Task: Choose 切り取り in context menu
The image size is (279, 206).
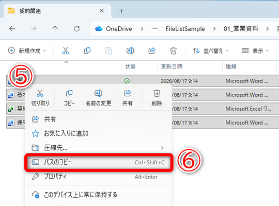Action: coord(40,97)
